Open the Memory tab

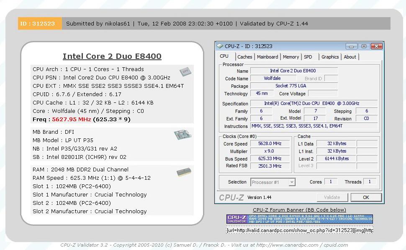tap(291, 57)
